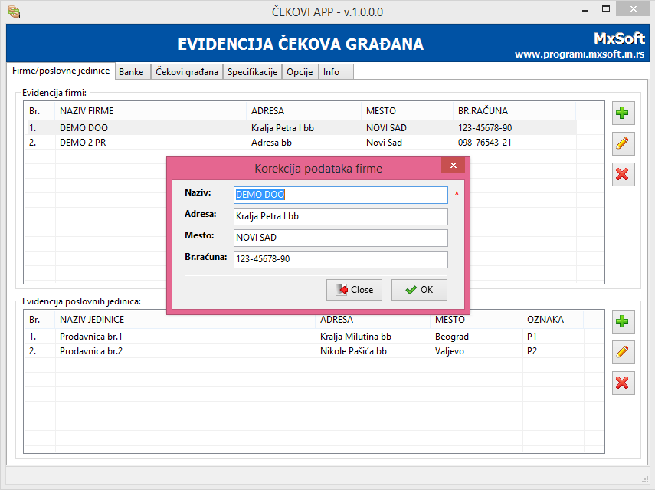Add new business unit with green plus
Screen dimensions: 655x490
point(623,321)
